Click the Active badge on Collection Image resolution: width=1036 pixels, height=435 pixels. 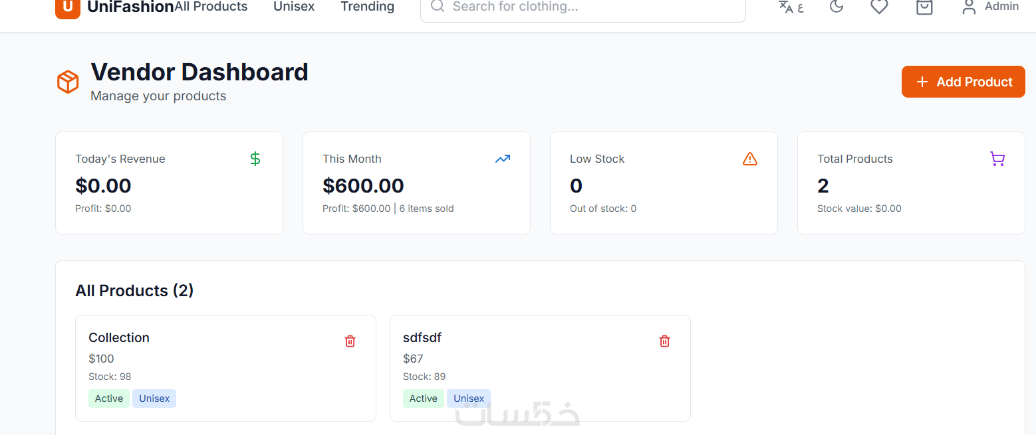[109, 398]
